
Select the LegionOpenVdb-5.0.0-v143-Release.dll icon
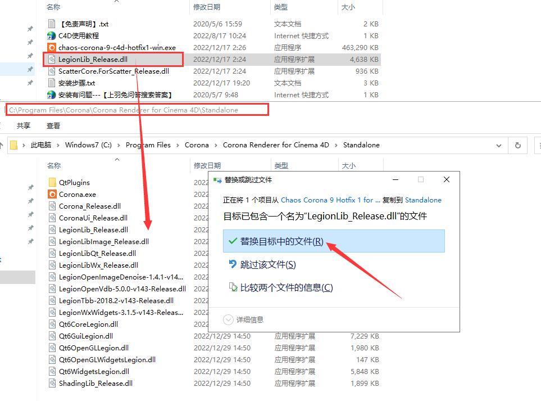(x=52, y=289)
